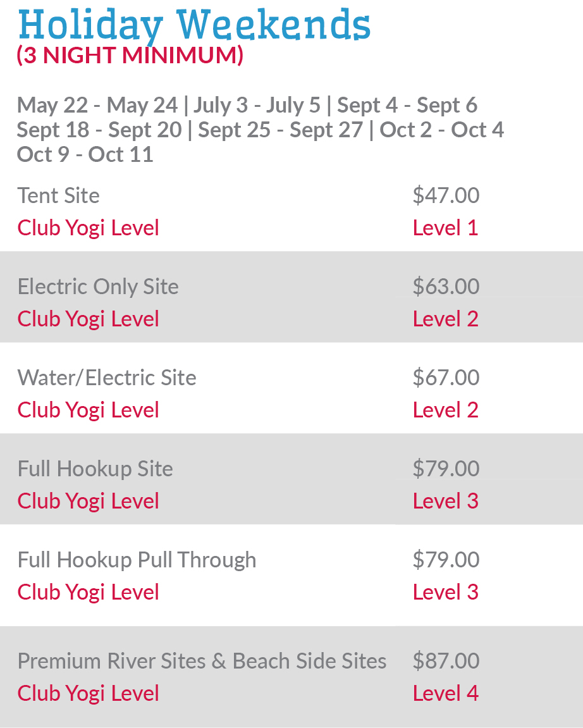Click Club Yogi Level under Electric Only Site
The height and width of the screenshot is (728, 583).
(x=88, y=319)
